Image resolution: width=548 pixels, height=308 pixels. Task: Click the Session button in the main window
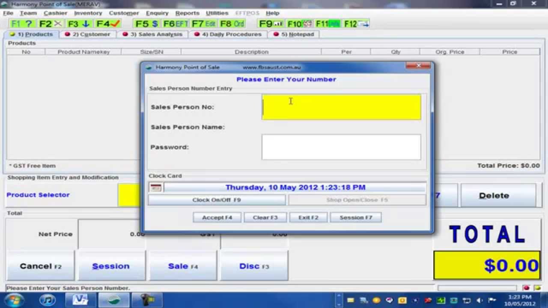click(x=111, y=266)
